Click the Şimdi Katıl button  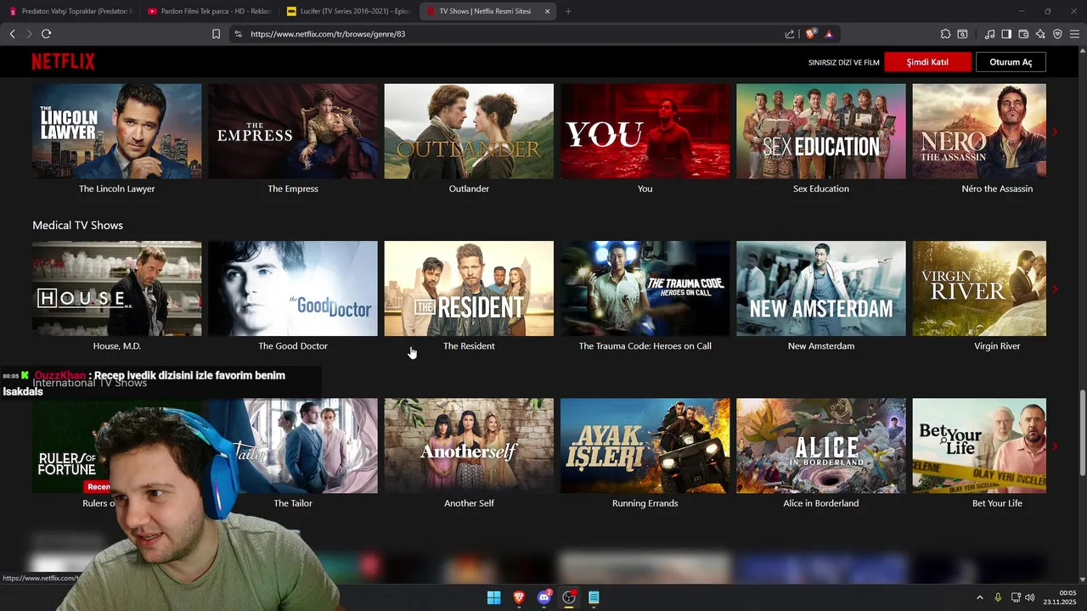(x=927, y=62)
